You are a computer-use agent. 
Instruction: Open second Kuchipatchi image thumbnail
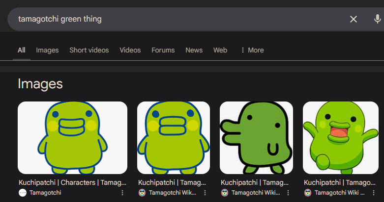pos(174,138)
